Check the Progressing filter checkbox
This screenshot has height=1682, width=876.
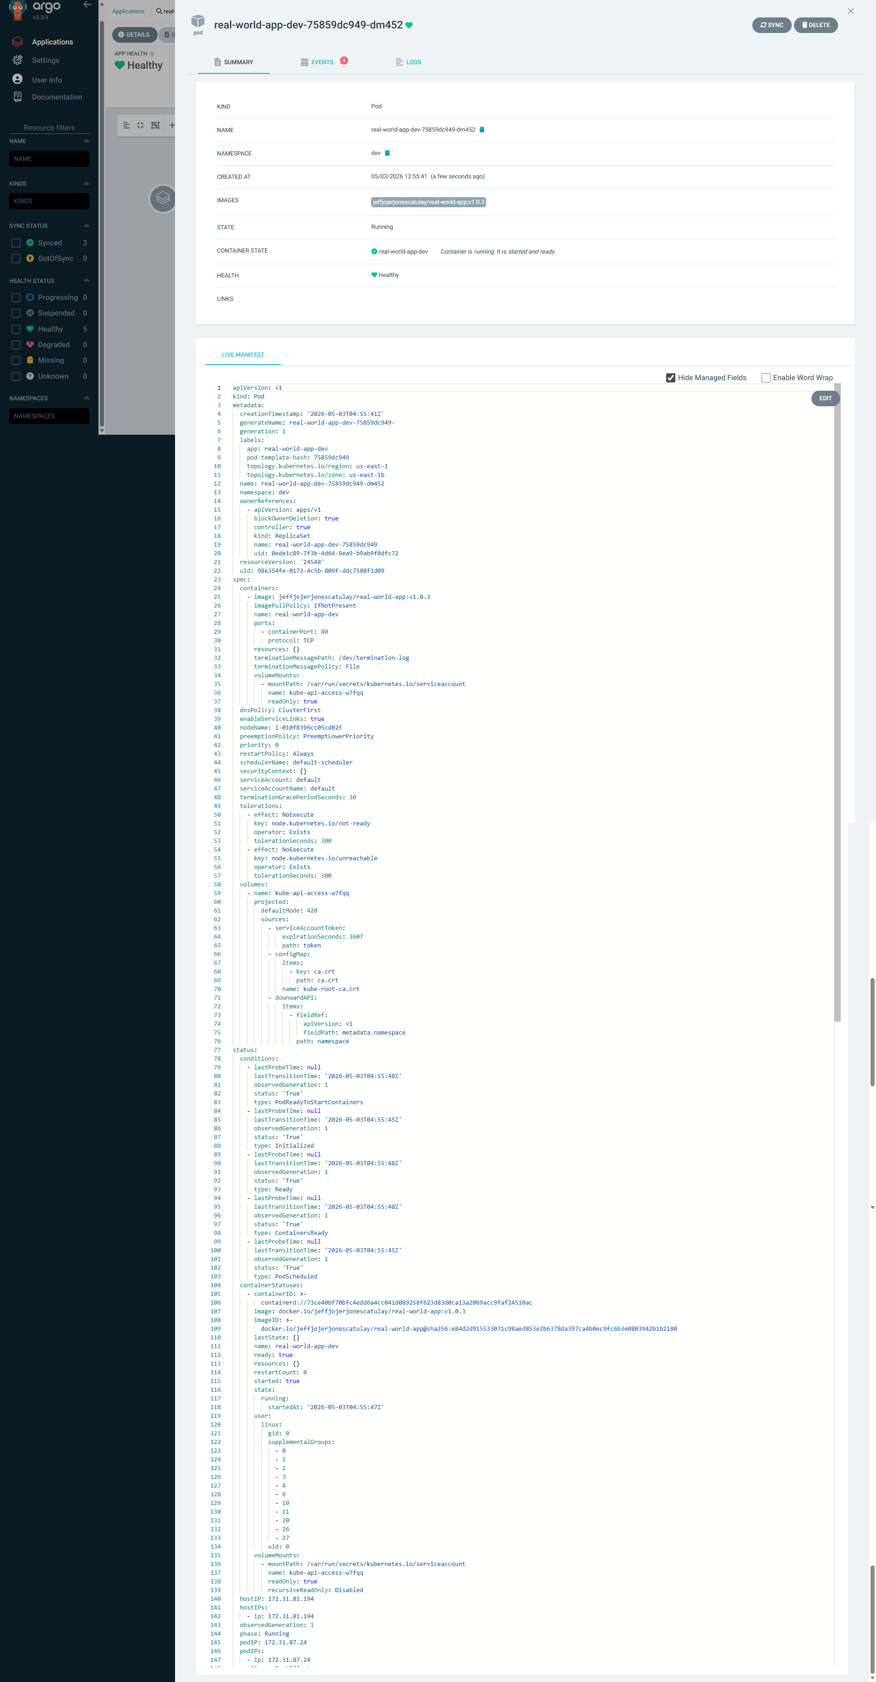[16, 298]
